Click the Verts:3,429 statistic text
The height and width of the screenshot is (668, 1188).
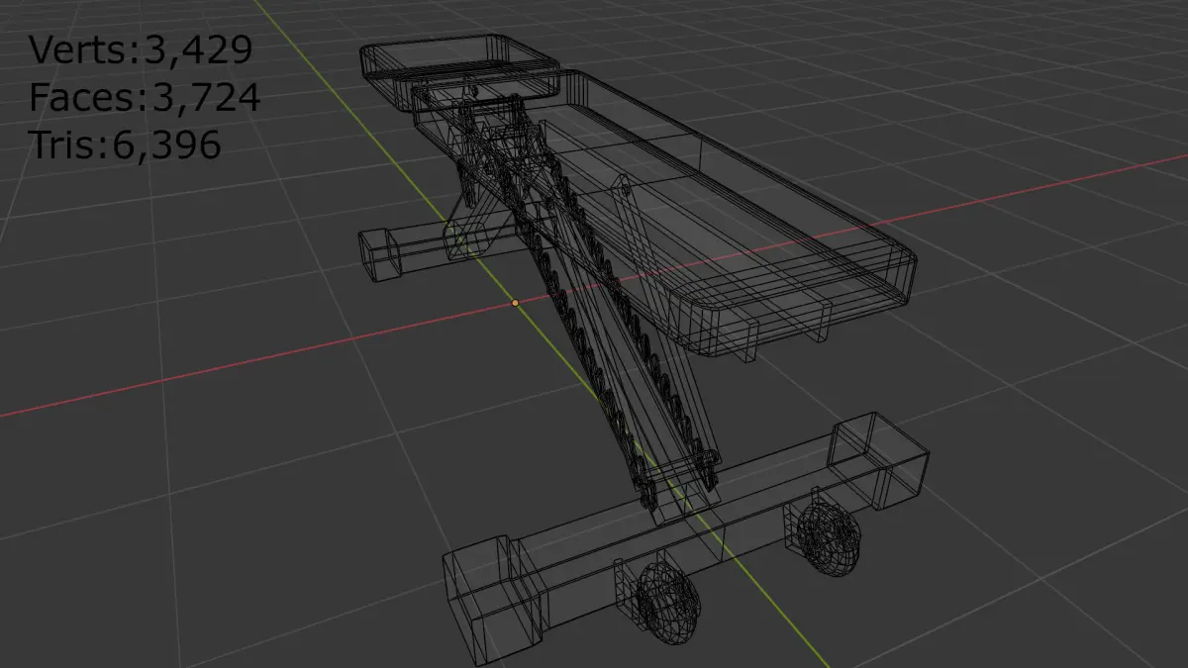pyautogui.click(x=141, y=49)
